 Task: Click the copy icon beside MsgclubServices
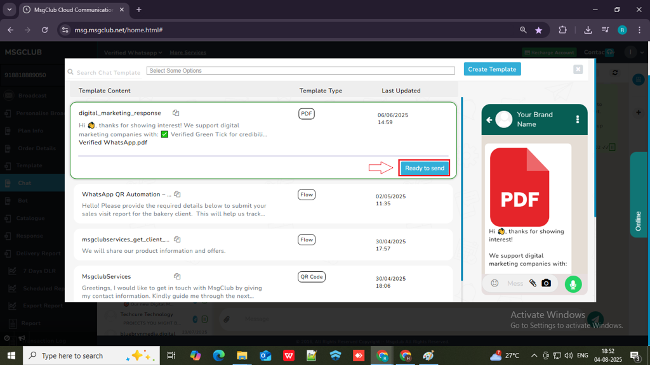click(177, 276)
